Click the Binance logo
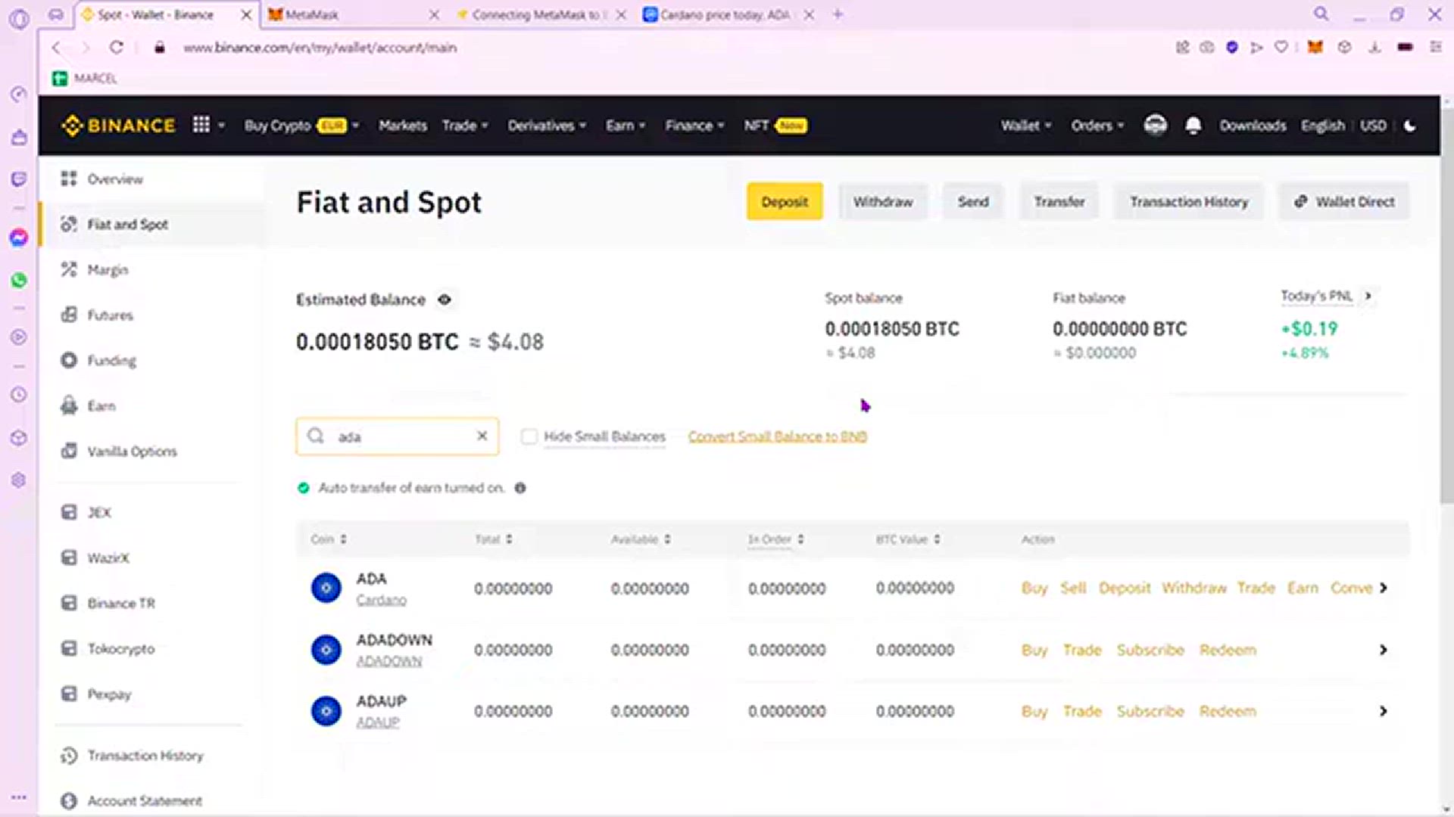Viewport: 1454px width, 817px height. pyautogui.click(x=118, y=126)
